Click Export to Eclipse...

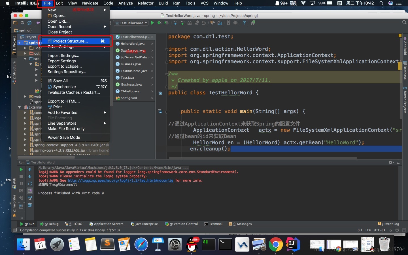tap(65, 66)
